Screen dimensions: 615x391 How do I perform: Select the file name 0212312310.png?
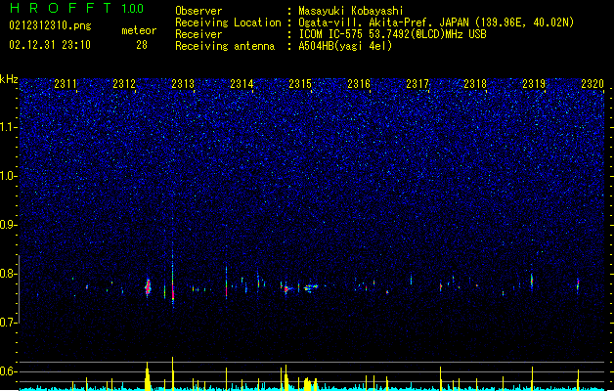tap(50, 25)
